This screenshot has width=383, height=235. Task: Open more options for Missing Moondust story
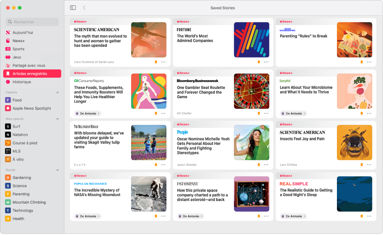coord(163,216)
